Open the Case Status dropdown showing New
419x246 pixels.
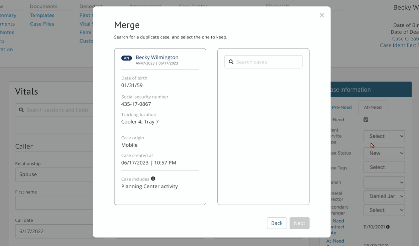tap(384, 153)
